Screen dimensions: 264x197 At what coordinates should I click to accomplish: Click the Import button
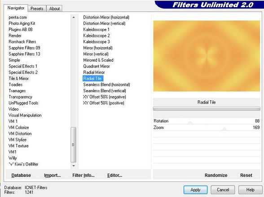point(53,175)
